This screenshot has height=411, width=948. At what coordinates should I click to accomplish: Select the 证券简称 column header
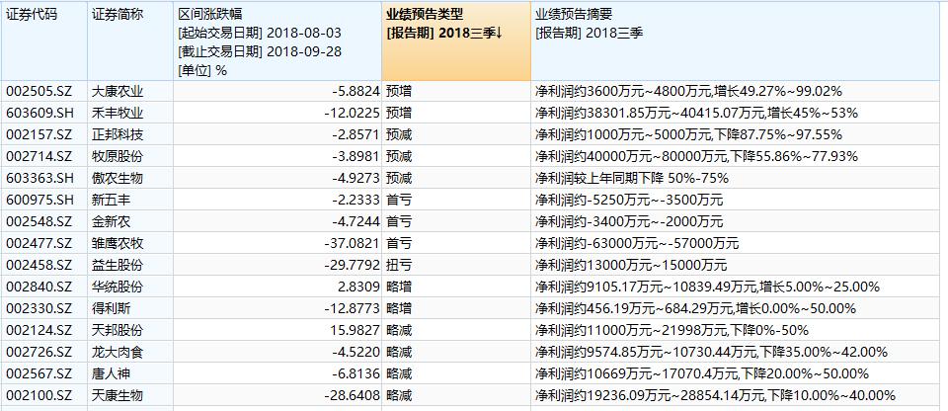(x=130, y=41)
